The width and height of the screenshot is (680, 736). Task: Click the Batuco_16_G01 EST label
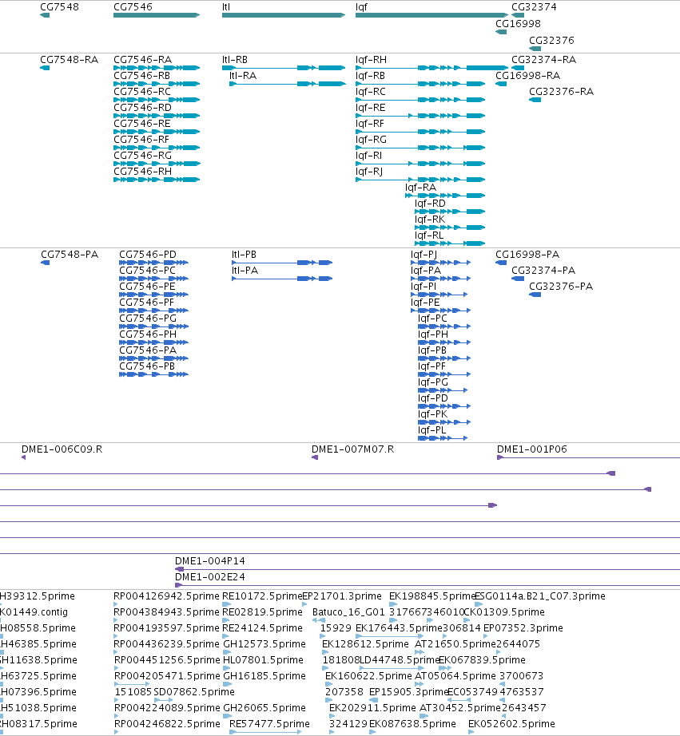(348, 612)
